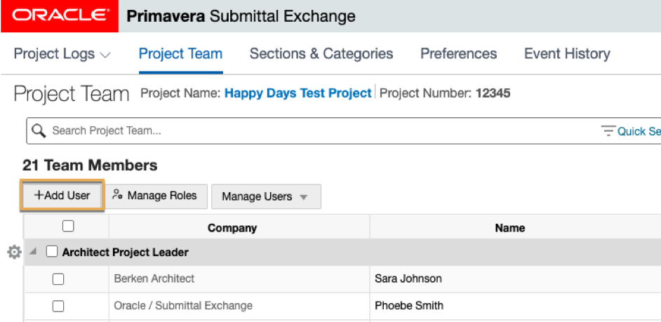Check the Architect Project Leader group checkbox

click(52, 252)
